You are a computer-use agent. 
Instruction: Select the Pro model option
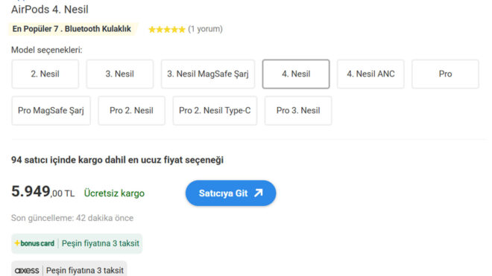445,74
